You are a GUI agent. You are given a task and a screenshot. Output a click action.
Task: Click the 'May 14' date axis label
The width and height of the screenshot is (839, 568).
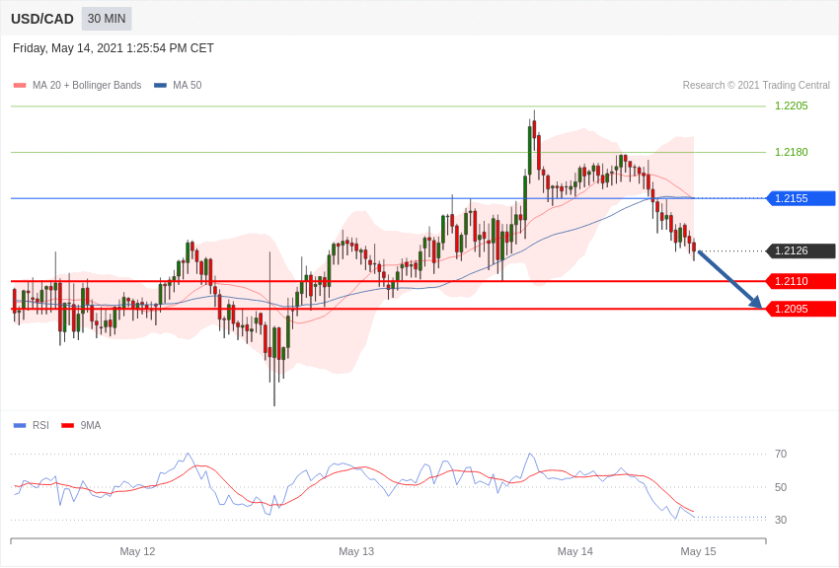click(x=575, y=551)
